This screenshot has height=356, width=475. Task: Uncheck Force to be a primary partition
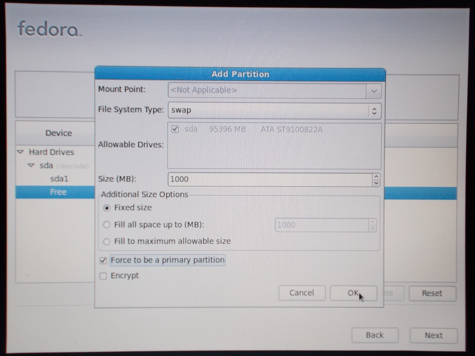pyautogui.click(x=103, y=261)
